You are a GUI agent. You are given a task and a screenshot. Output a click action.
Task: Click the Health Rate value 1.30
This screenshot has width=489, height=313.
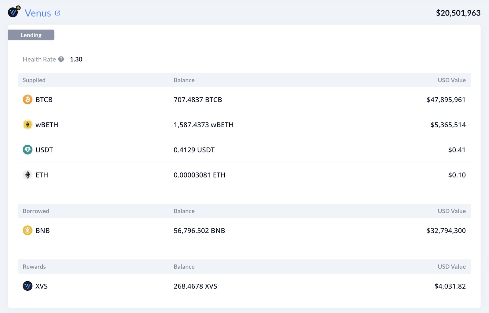pyautogui.click(x=76, y=59)
